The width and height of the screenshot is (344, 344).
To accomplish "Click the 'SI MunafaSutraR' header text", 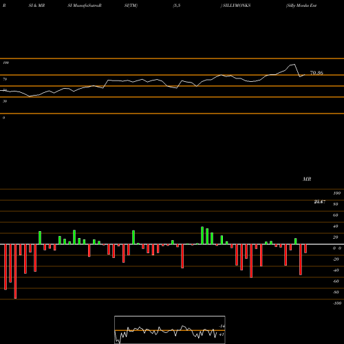I will pos(85,6).
